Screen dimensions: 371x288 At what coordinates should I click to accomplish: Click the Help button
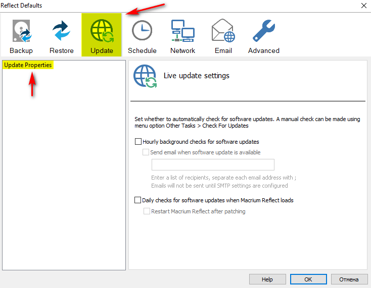point(267,279)
